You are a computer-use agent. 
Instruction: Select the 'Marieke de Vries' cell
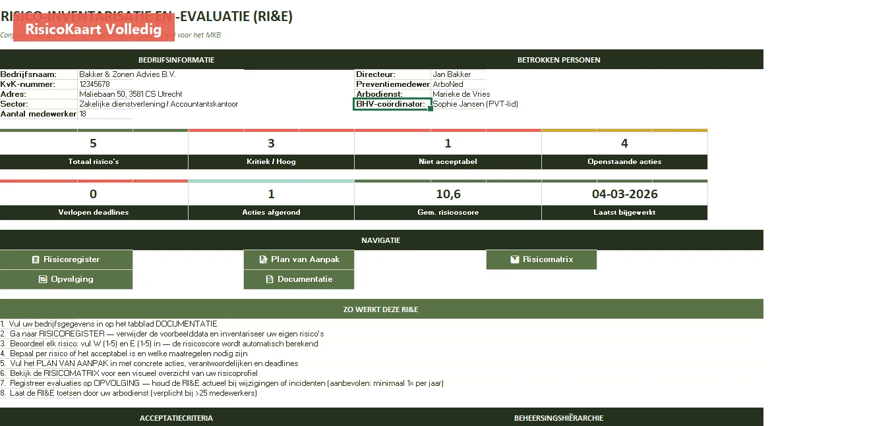click(461, 94)
